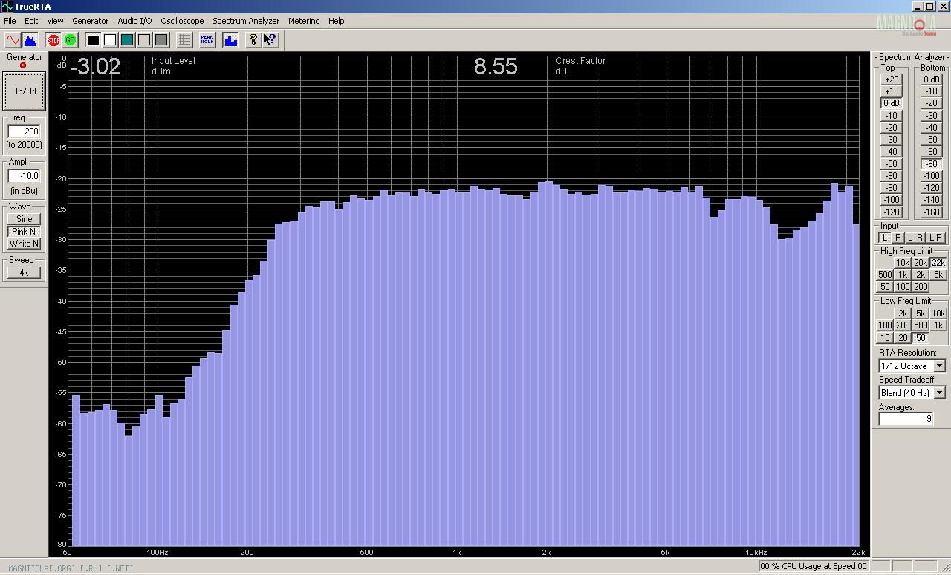Open help with the question mark icon
Screen dimensions: 951x575
(x=253, y=40)
